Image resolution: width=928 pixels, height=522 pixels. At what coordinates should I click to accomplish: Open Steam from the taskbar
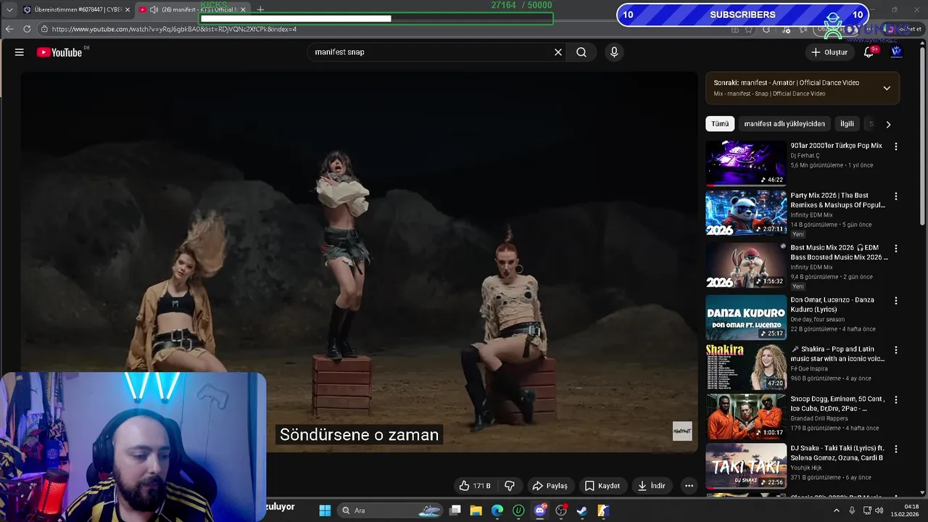(581, 510)
